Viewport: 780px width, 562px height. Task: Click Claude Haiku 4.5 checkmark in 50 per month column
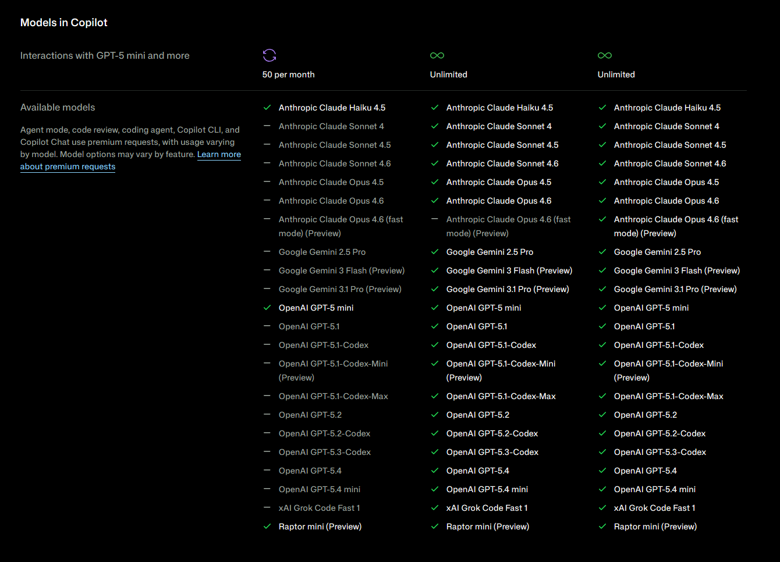[x=267, y=108]
